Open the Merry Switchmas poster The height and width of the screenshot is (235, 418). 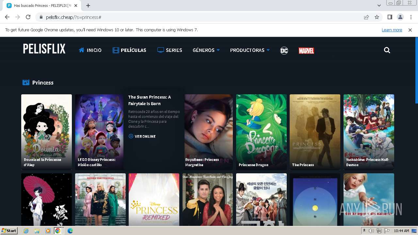(x=100, y=199)
